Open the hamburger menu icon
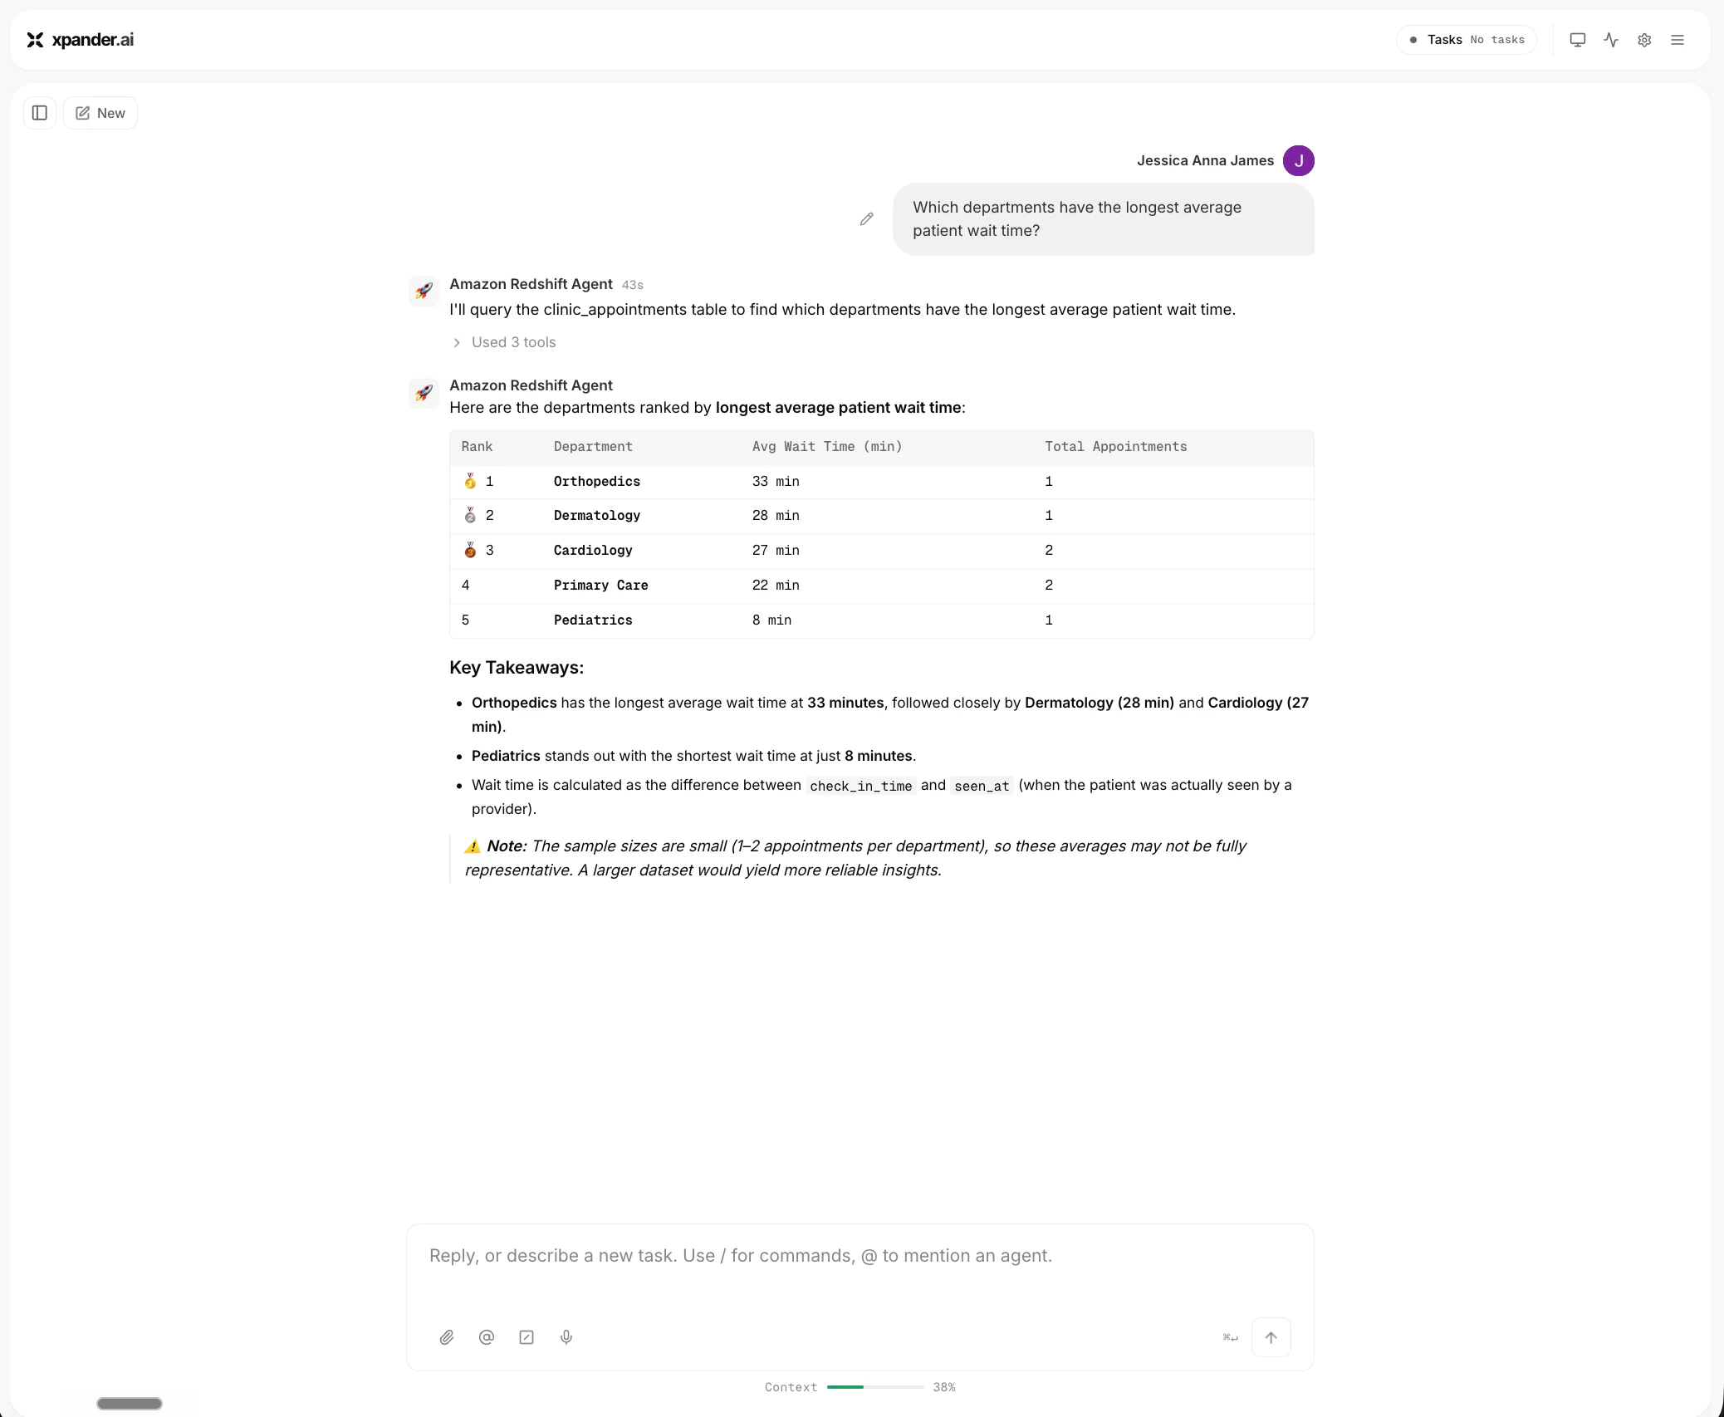This screenshot has height=1417, width=1724. pyautogui.click(x=1677, y=40)
